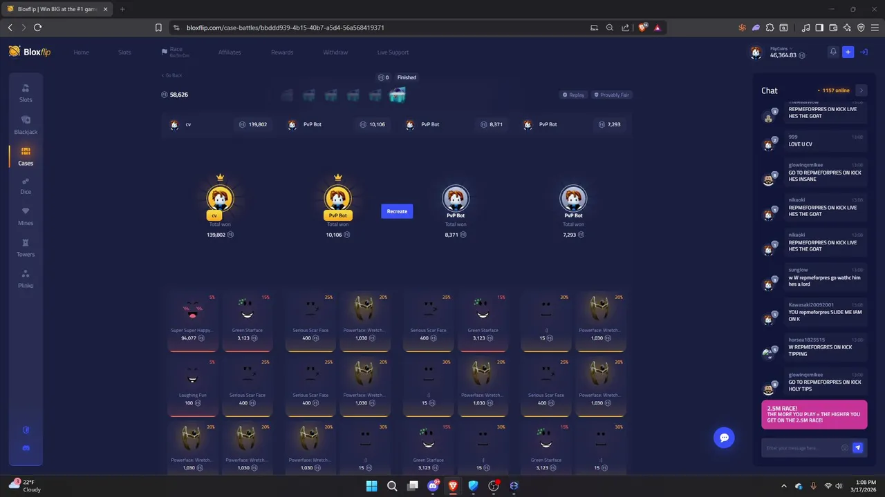Screen dimensions: 885x497
Task: Open Live Support in navigation
Action: pyautogui.click(x=393, y=52)
